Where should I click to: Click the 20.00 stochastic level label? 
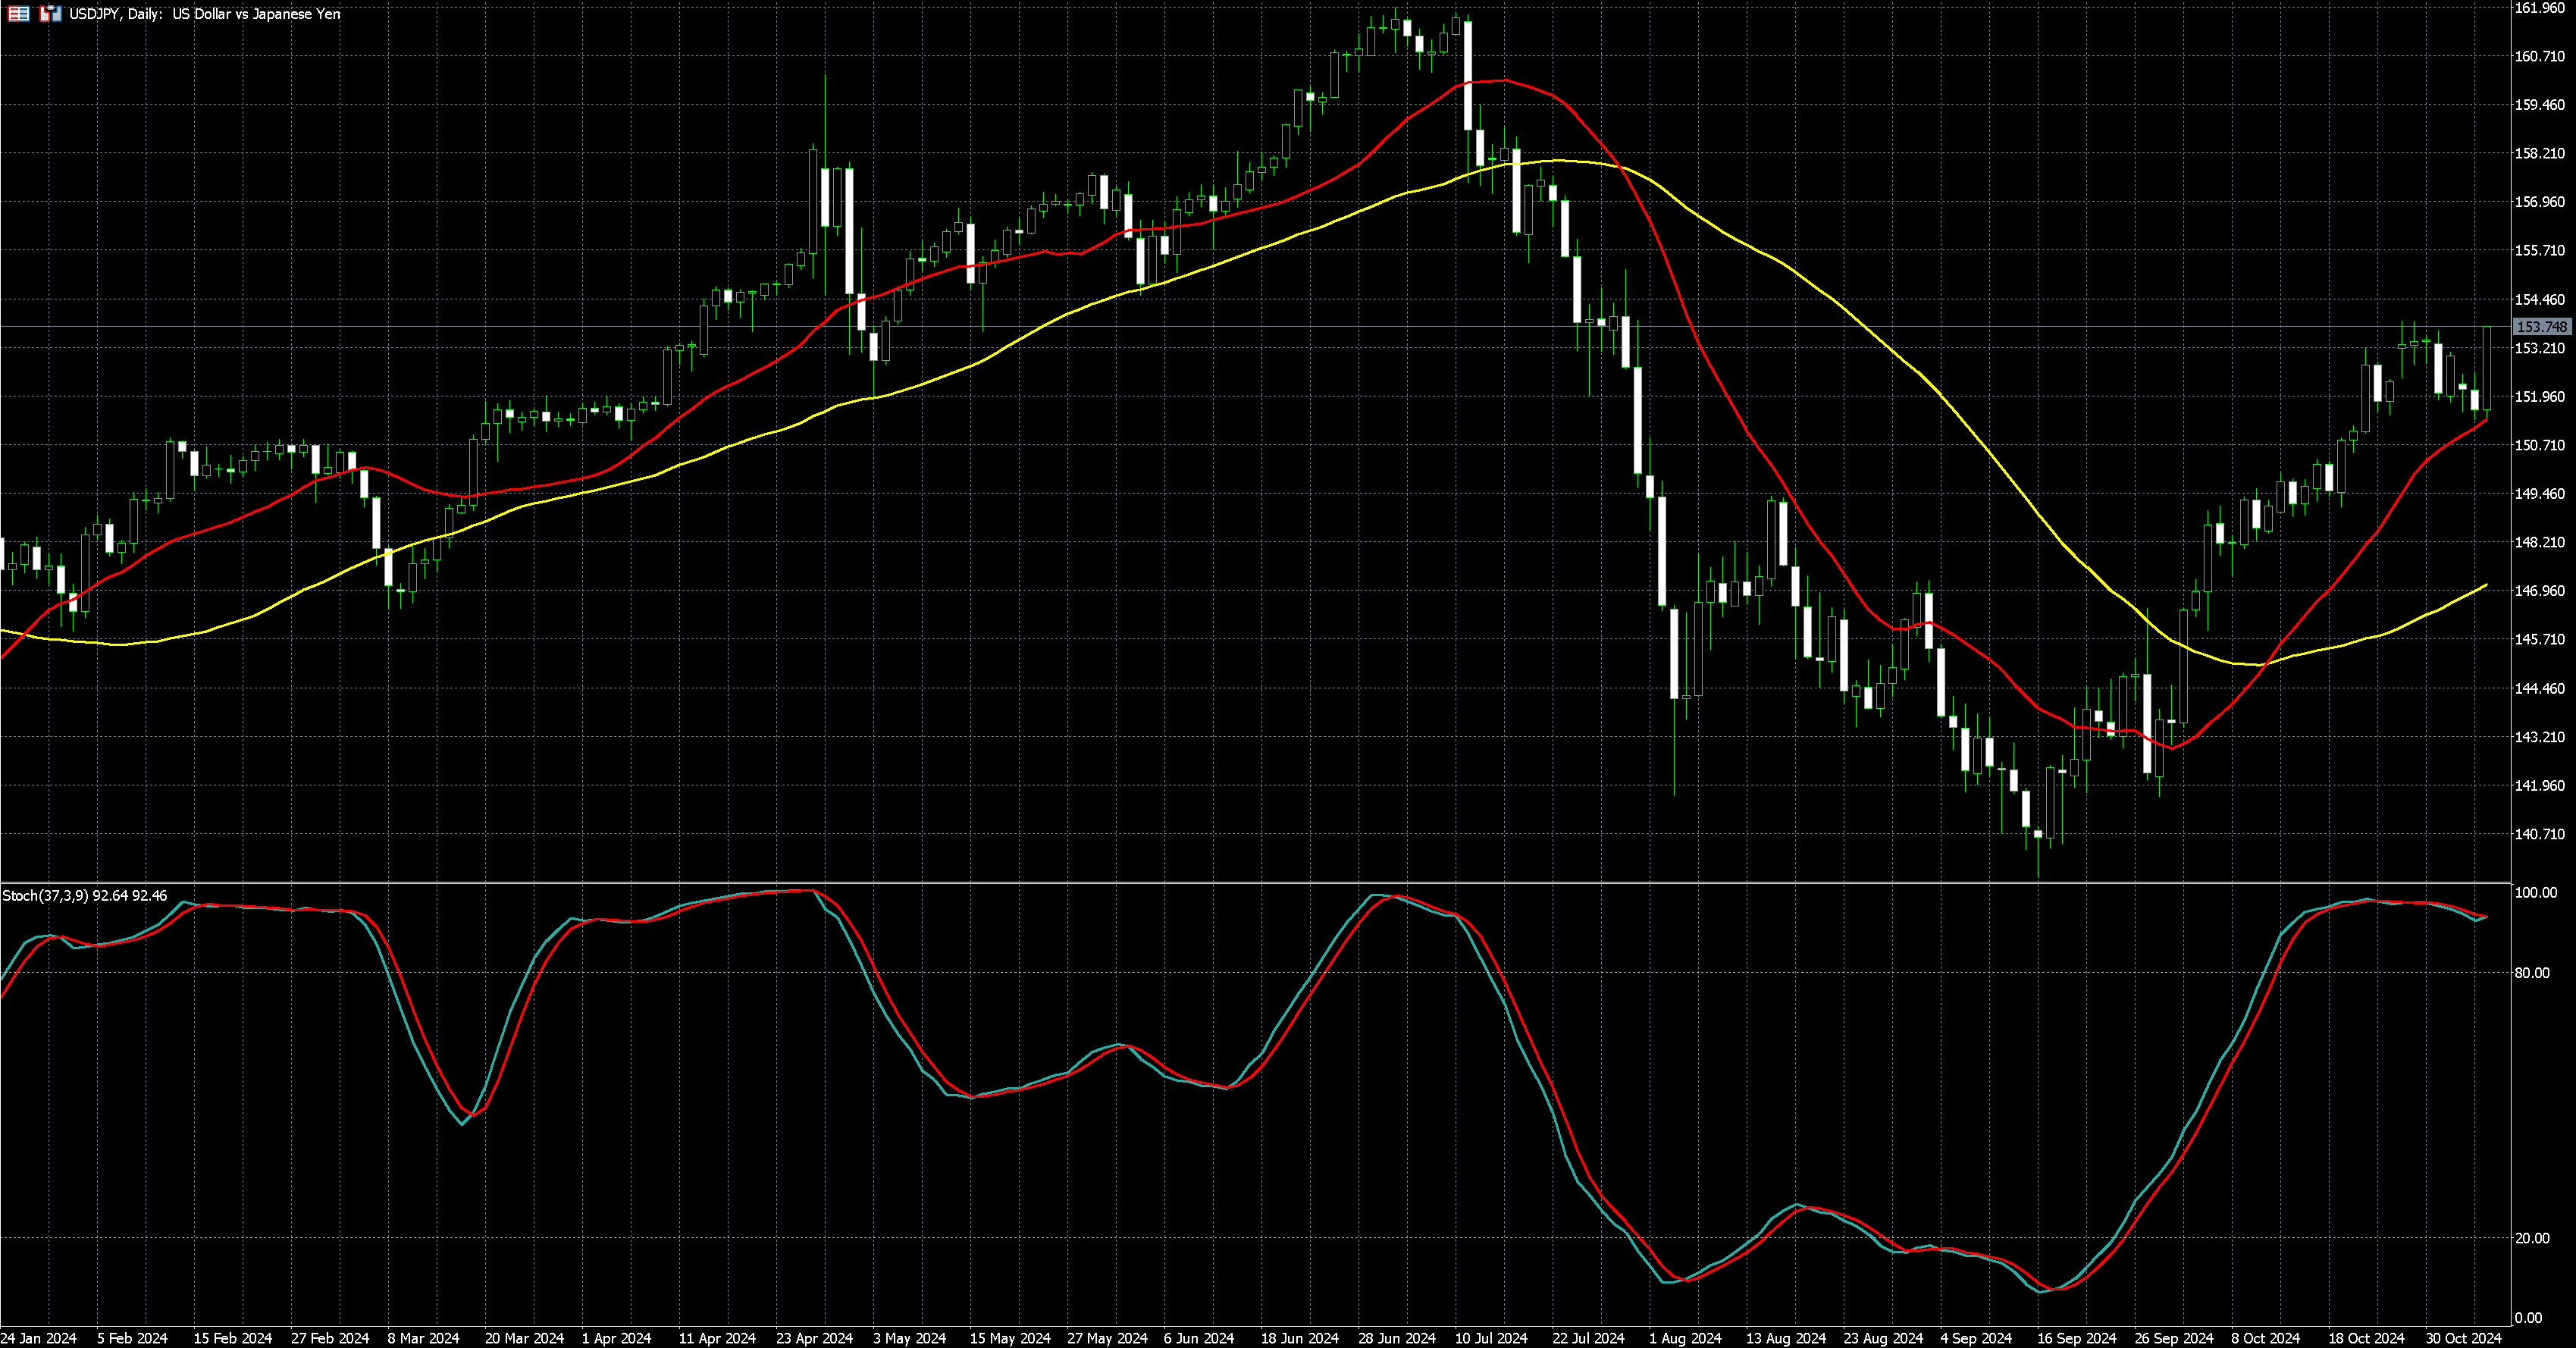click(2532, 1238)
